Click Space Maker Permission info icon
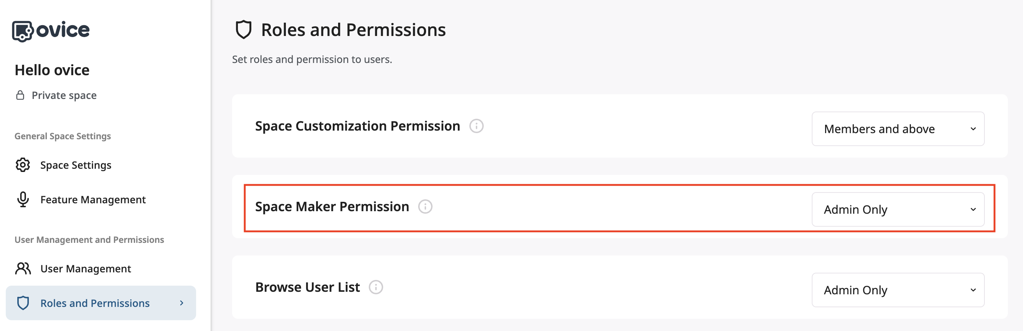This screenshot has height=331, width=1023. click(425, 207)
